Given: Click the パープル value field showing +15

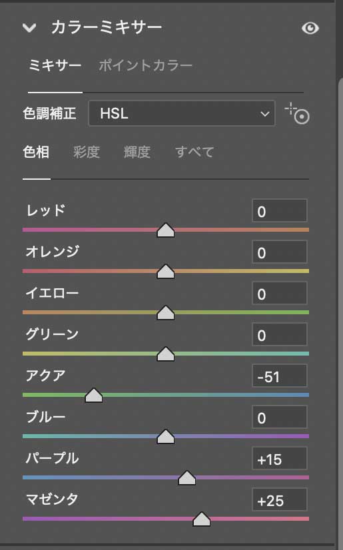Looking at the screenshot, I should pos(280,458).
